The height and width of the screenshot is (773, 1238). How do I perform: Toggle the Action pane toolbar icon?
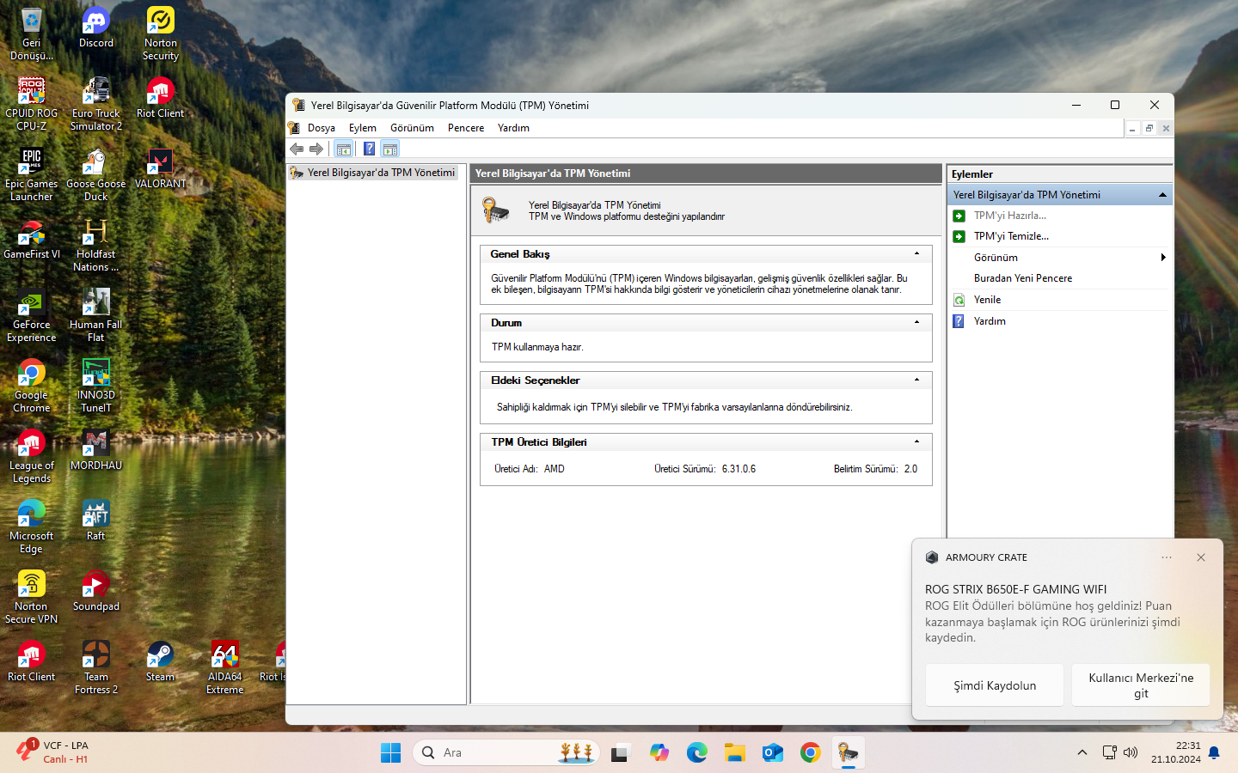coord(390,149)
